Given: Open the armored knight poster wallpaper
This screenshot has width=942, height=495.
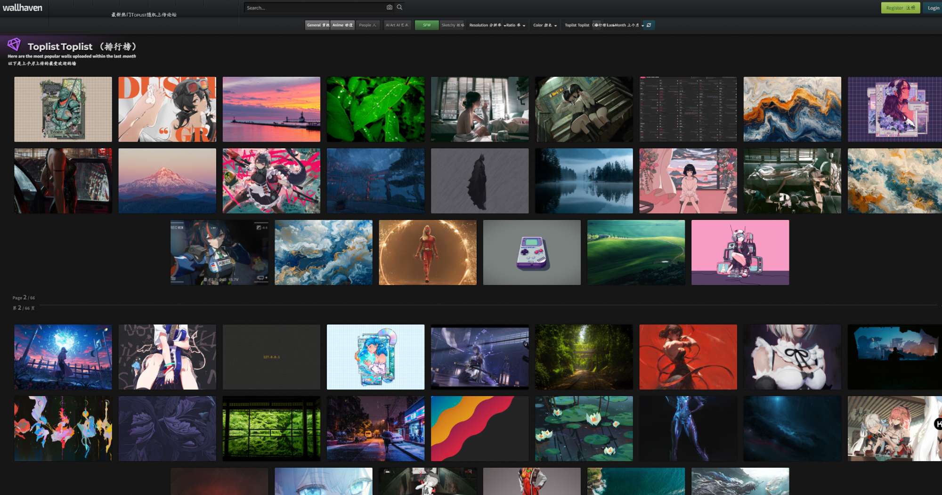Looking at the screenshot, I should tap(63, 109).
